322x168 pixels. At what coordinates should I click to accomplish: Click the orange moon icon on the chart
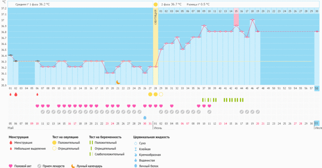118,82
